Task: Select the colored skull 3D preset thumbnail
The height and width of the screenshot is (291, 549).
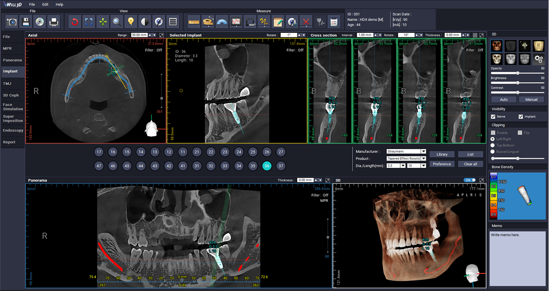Action: coord(497,46)
